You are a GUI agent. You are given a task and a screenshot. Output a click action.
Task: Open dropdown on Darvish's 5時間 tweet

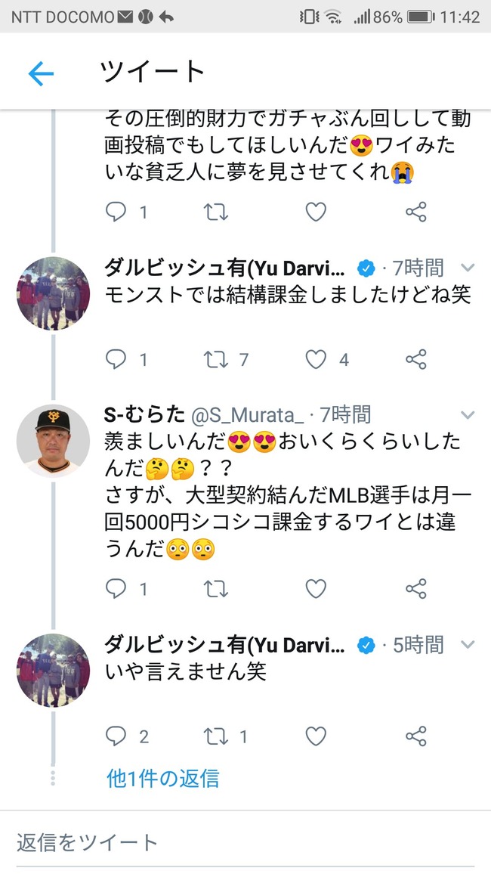click(x=468, y=645)
